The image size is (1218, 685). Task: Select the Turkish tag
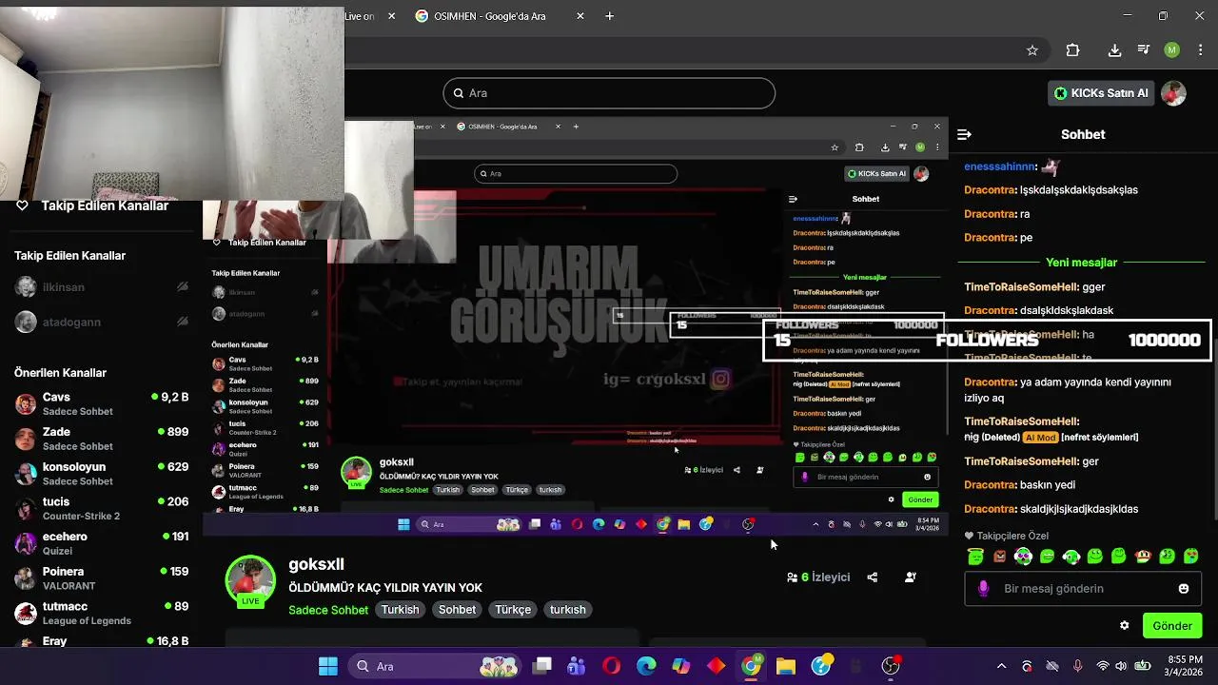[401, 610]
